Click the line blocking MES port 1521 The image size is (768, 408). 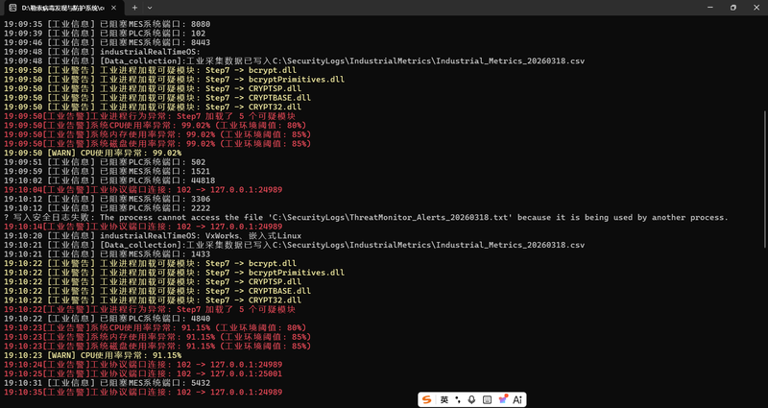(108, 172)
